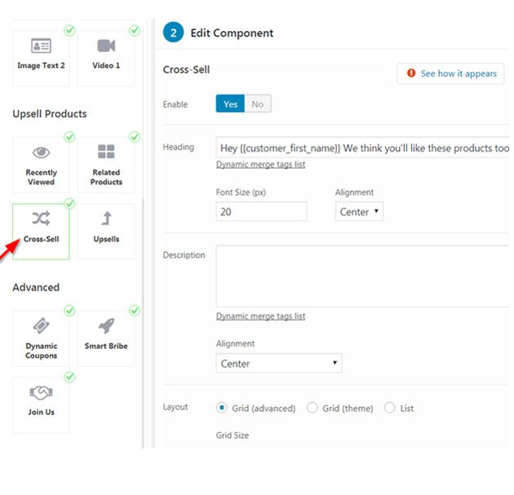Click the Layout label
Screen dimensions: 514x495
[x=175, y=407]
